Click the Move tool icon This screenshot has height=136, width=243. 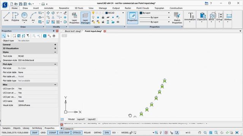pos(48,13)
